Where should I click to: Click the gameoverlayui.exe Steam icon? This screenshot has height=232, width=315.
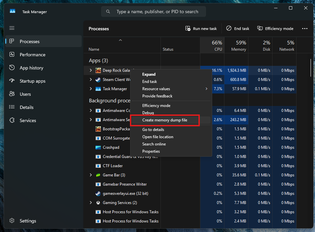pyautogui.click(x=98, y=193)
